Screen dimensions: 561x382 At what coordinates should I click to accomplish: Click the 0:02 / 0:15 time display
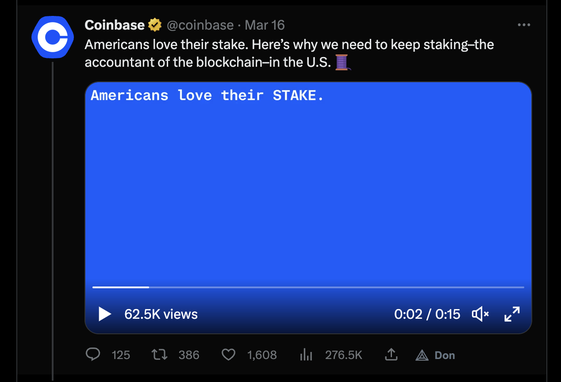(x=427, y=314)
